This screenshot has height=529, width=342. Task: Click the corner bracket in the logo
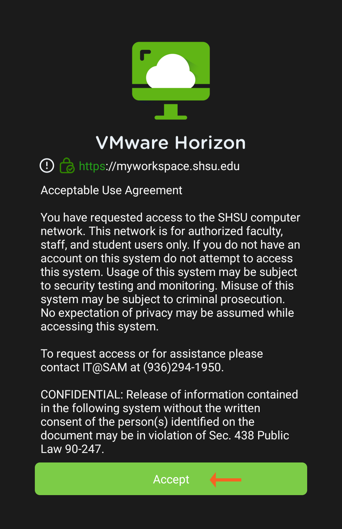pyautogui.click(x=145, y=54)
